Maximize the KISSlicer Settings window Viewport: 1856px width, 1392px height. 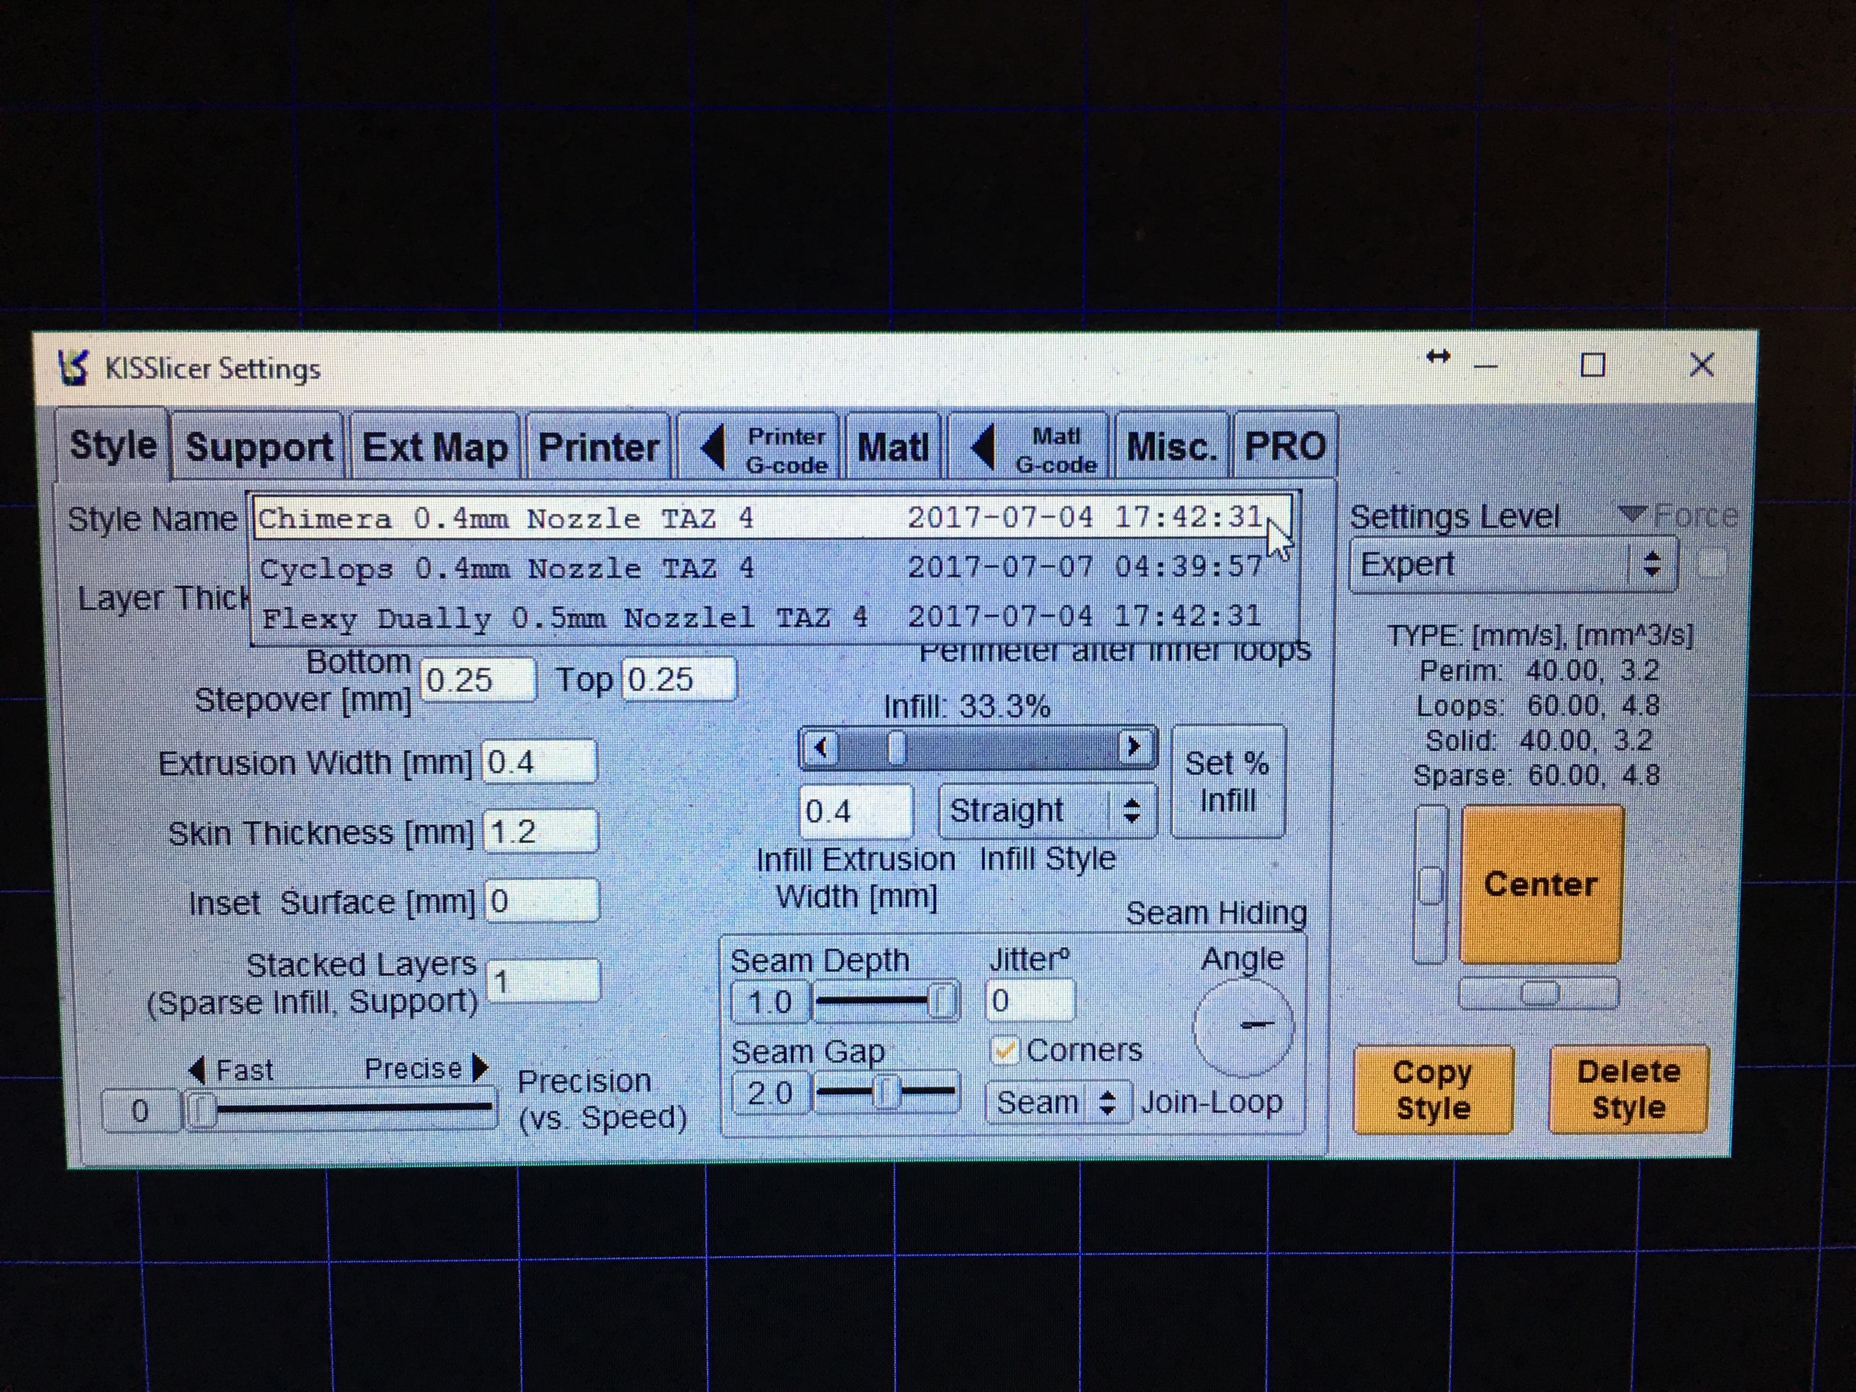(1593, 365)
